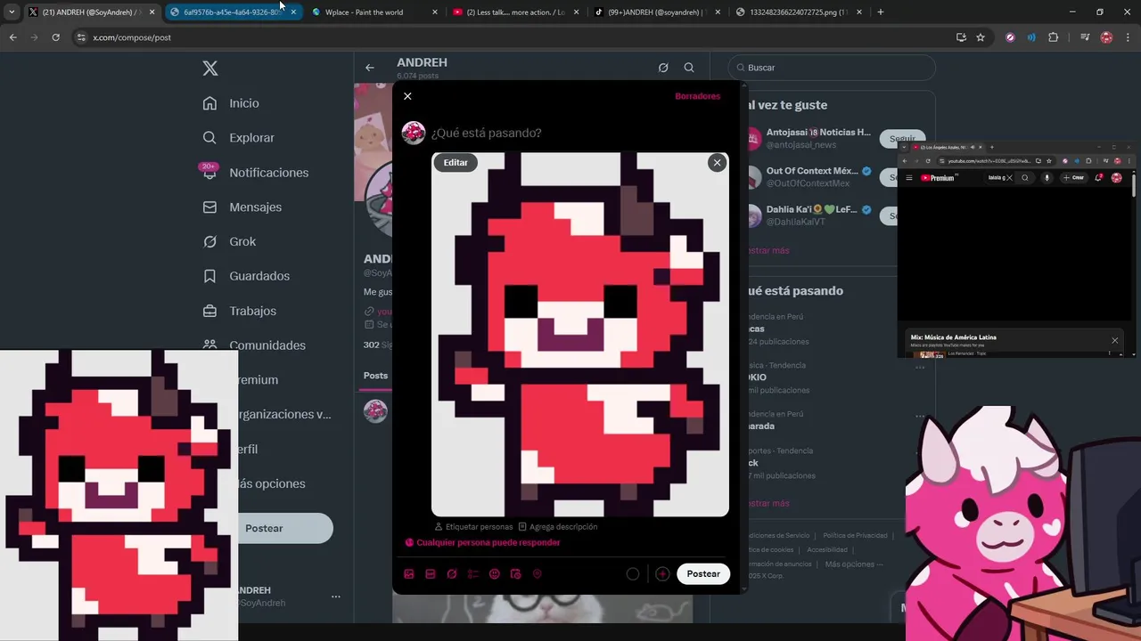Click the poll icon in composer toolbar

(473, 574)
